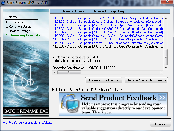Click the log's vertical scroll down arrow
Screen dimensions: 174x131
point(166,68)
